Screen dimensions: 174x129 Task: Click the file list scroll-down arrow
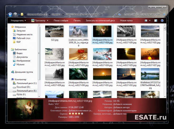(x=165, y=97)
